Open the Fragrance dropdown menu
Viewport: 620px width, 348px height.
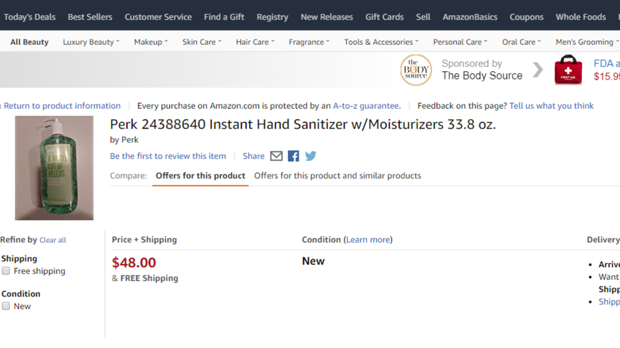pos(309,42)
